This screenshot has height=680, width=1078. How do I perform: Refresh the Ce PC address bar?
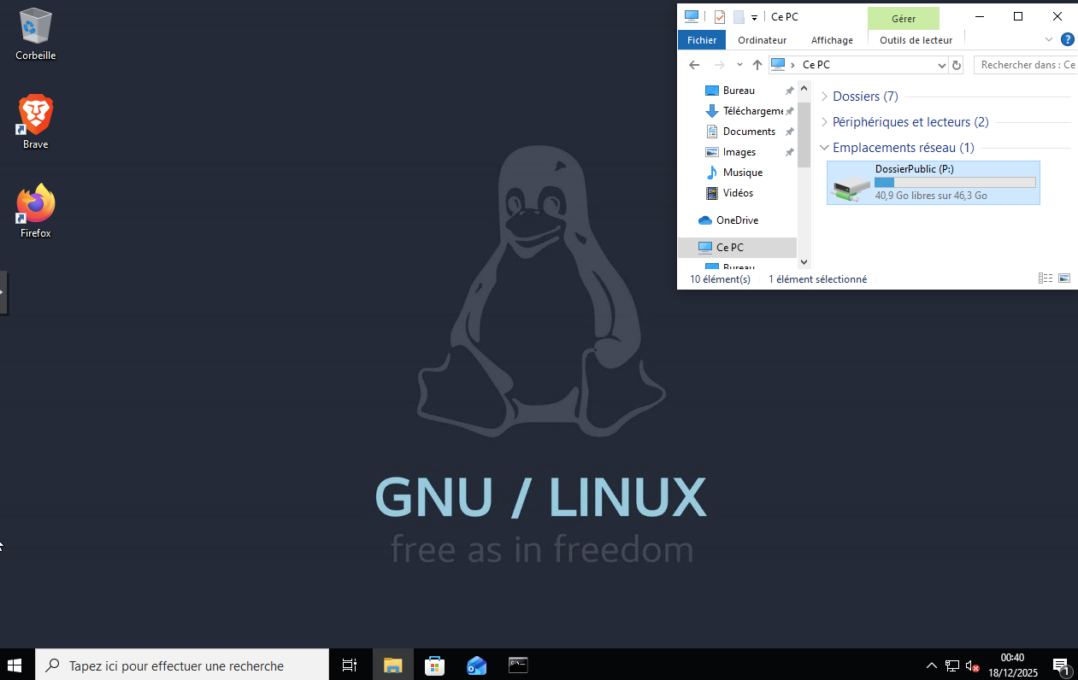tap(957, 65)
